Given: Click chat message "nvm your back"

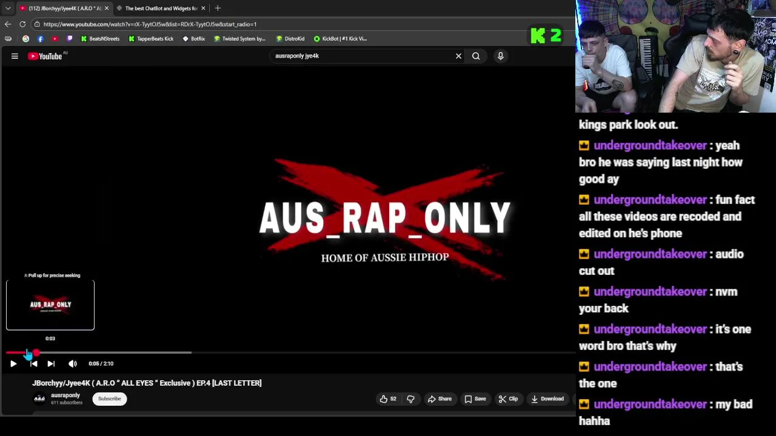Looking at the screenshot, I should [658, 300].
